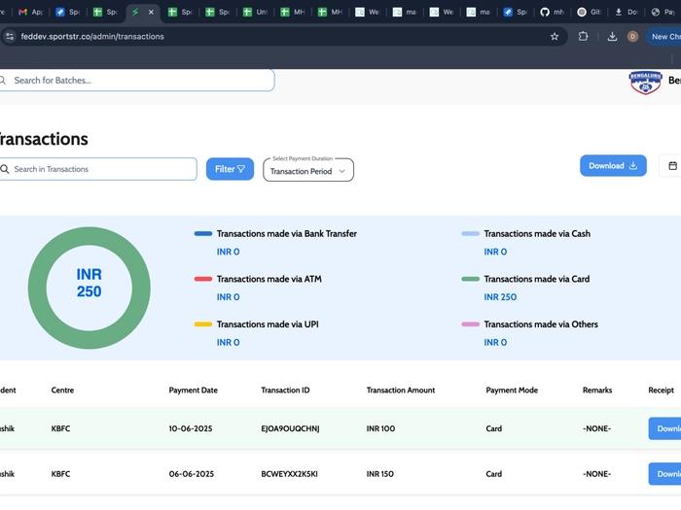The height and width of the screenshot is (510, 681).
Task: Click the Bengaluru FC club logo
Action: tap(645, 82)
